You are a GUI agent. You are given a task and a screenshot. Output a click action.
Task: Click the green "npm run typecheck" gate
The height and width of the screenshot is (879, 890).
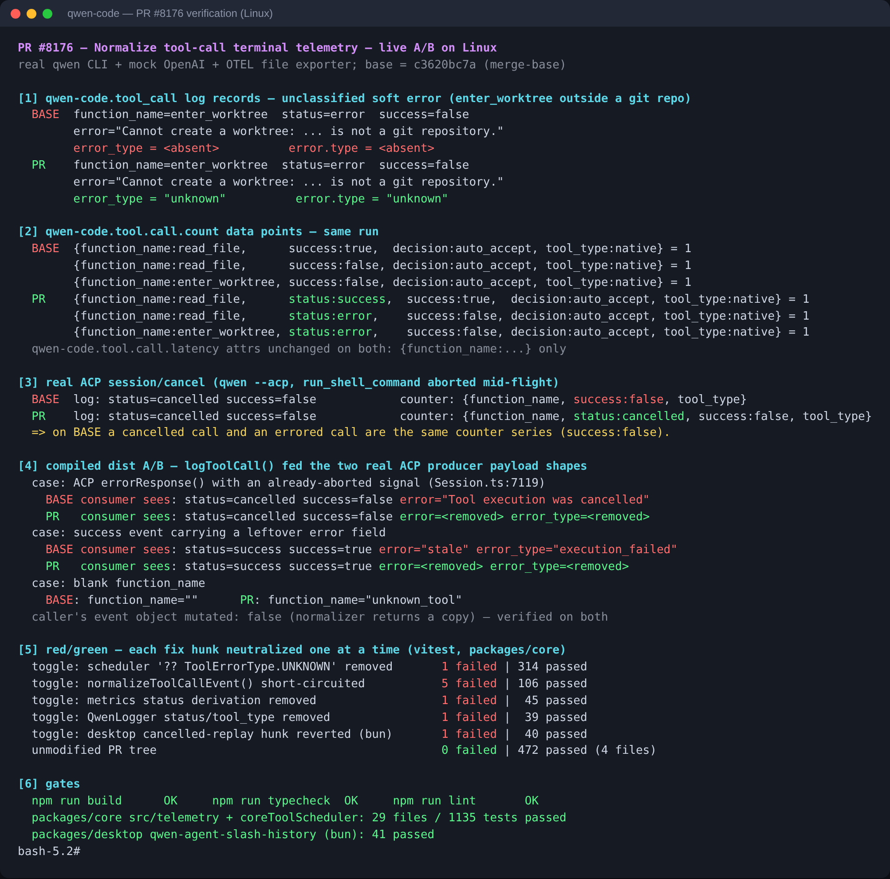coord(285,800)
